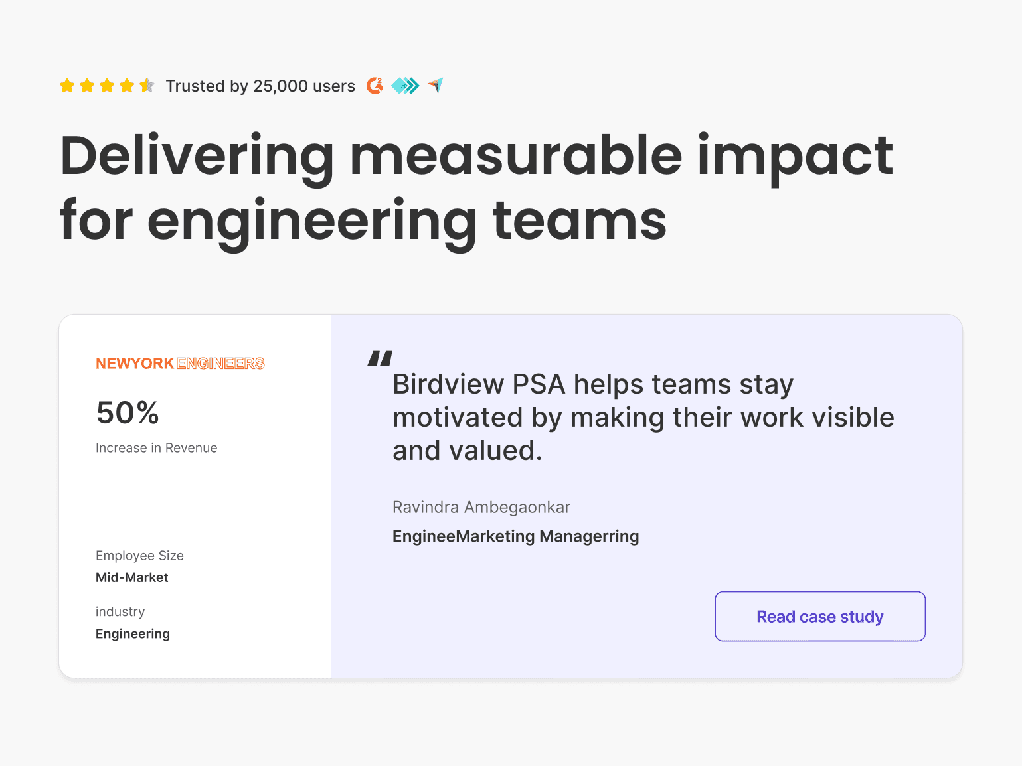This screenshot has width=1022, height=766.
Task: Click the name Ravindra Ambegaonkar
Action: [x=481, y=508]
